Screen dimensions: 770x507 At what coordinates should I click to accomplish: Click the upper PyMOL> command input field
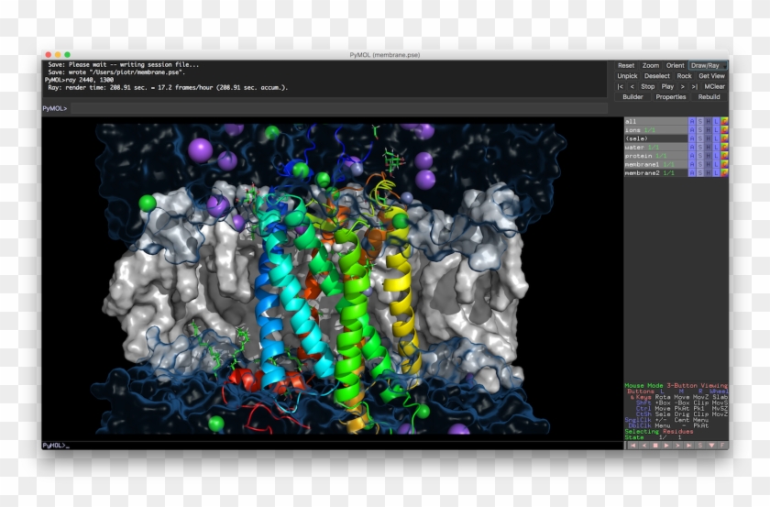(339, 108)
